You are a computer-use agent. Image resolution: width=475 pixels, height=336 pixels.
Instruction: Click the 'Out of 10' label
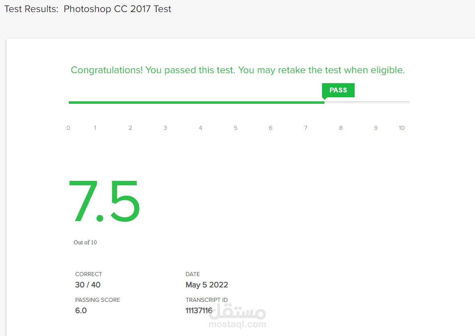[x=85, y=242]
